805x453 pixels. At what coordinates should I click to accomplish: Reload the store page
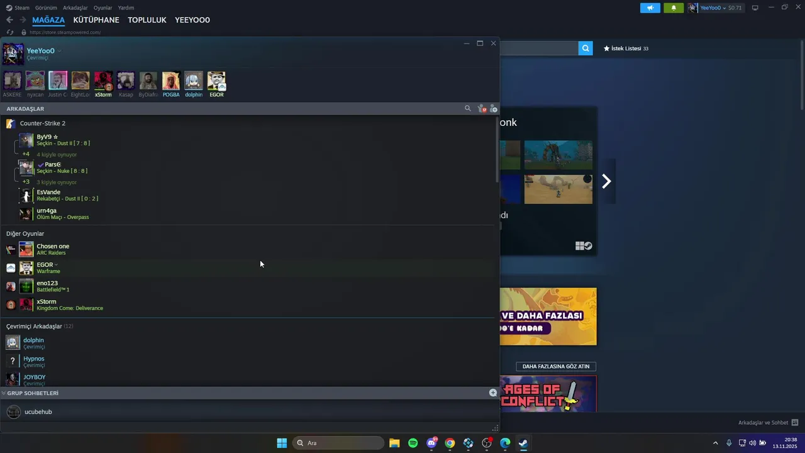coord(9,32)
